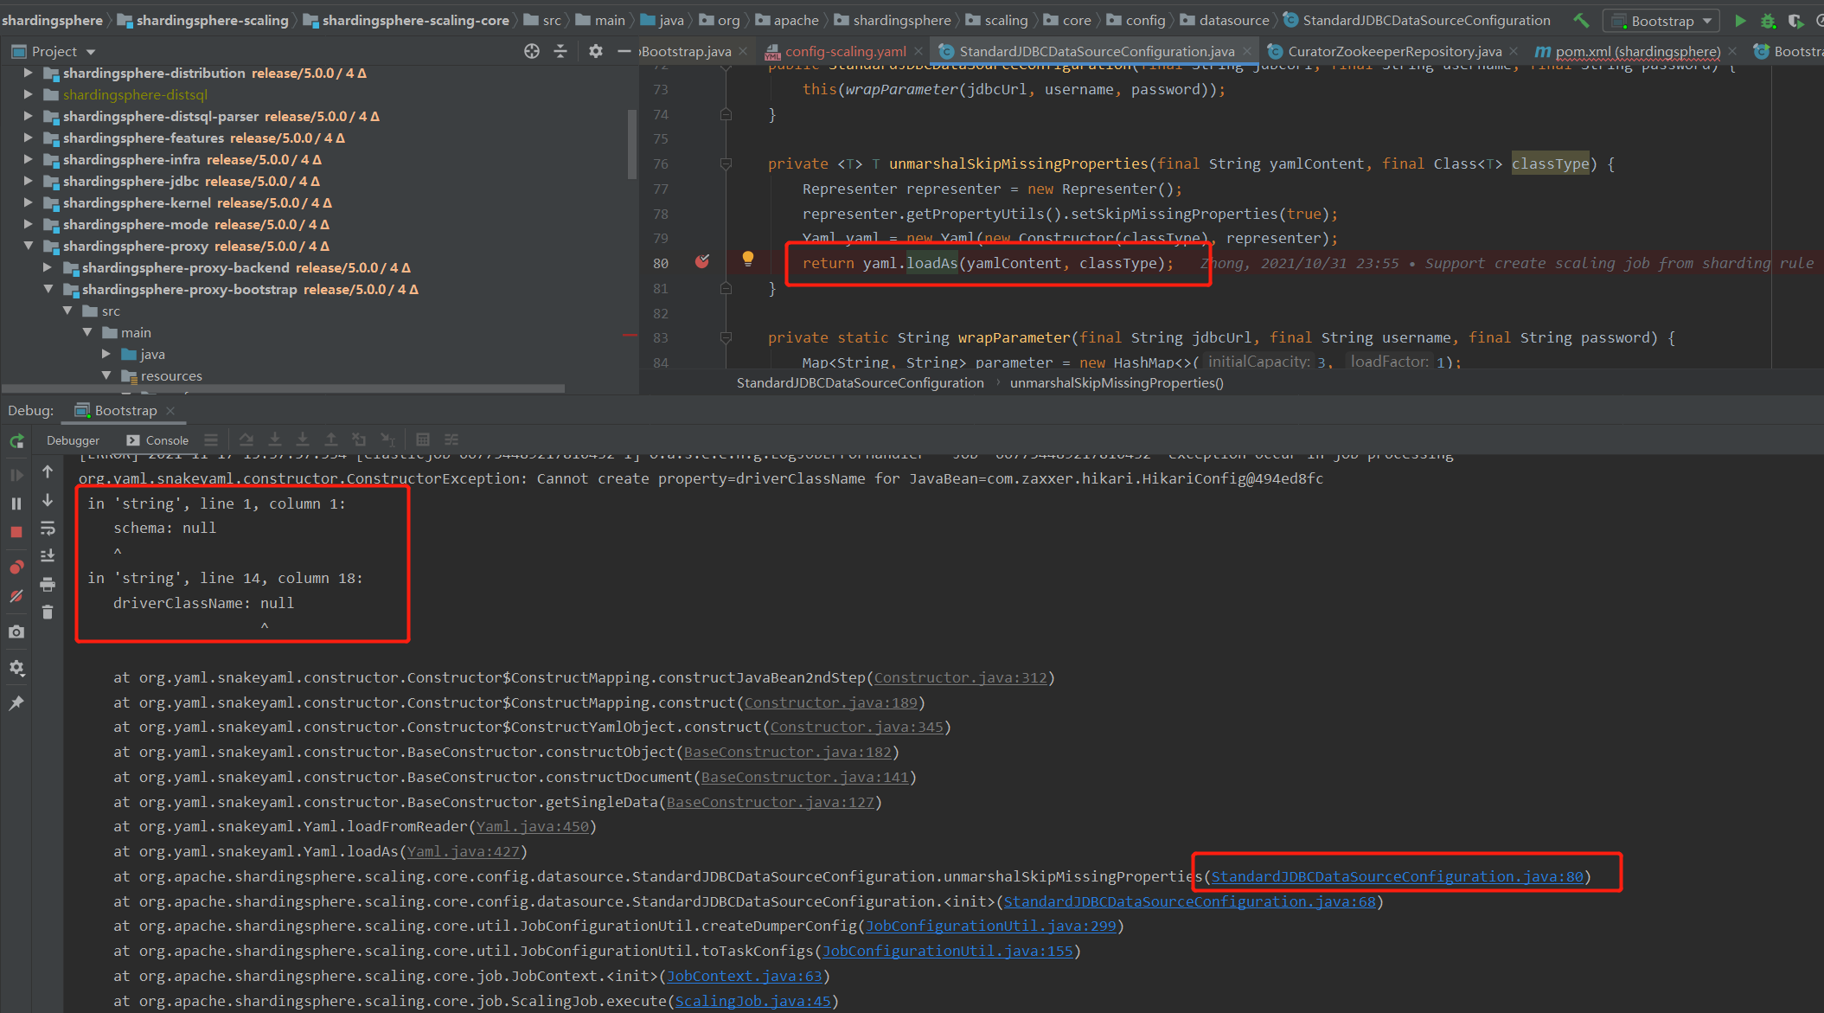Switch to the config-scaling.yaml tab

tap(845, 52)
